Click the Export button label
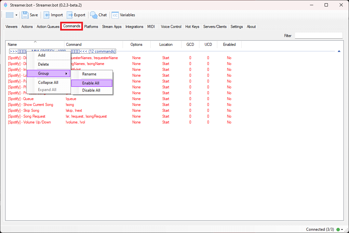 pos(80,15)
